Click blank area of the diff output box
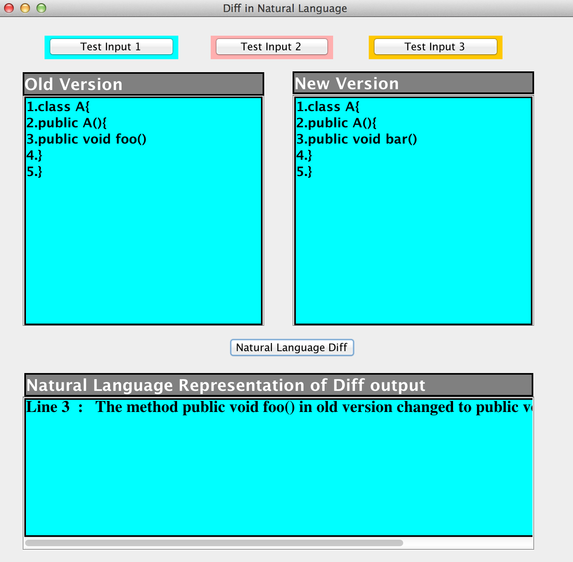This screenshot has width=573, height=562. (x=279, y=478)
